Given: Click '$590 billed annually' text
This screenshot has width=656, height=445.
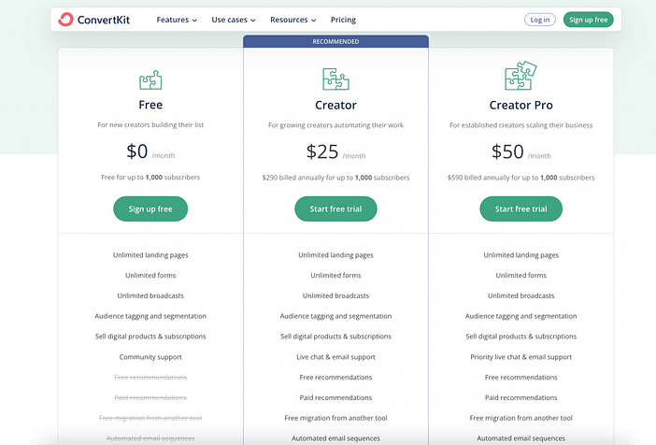Looking at the screenshot, I should click(x=477, y=178).
